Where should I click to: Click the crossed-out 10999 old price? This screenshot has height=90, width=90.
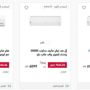pyautogui.click(x=43, y=63)
